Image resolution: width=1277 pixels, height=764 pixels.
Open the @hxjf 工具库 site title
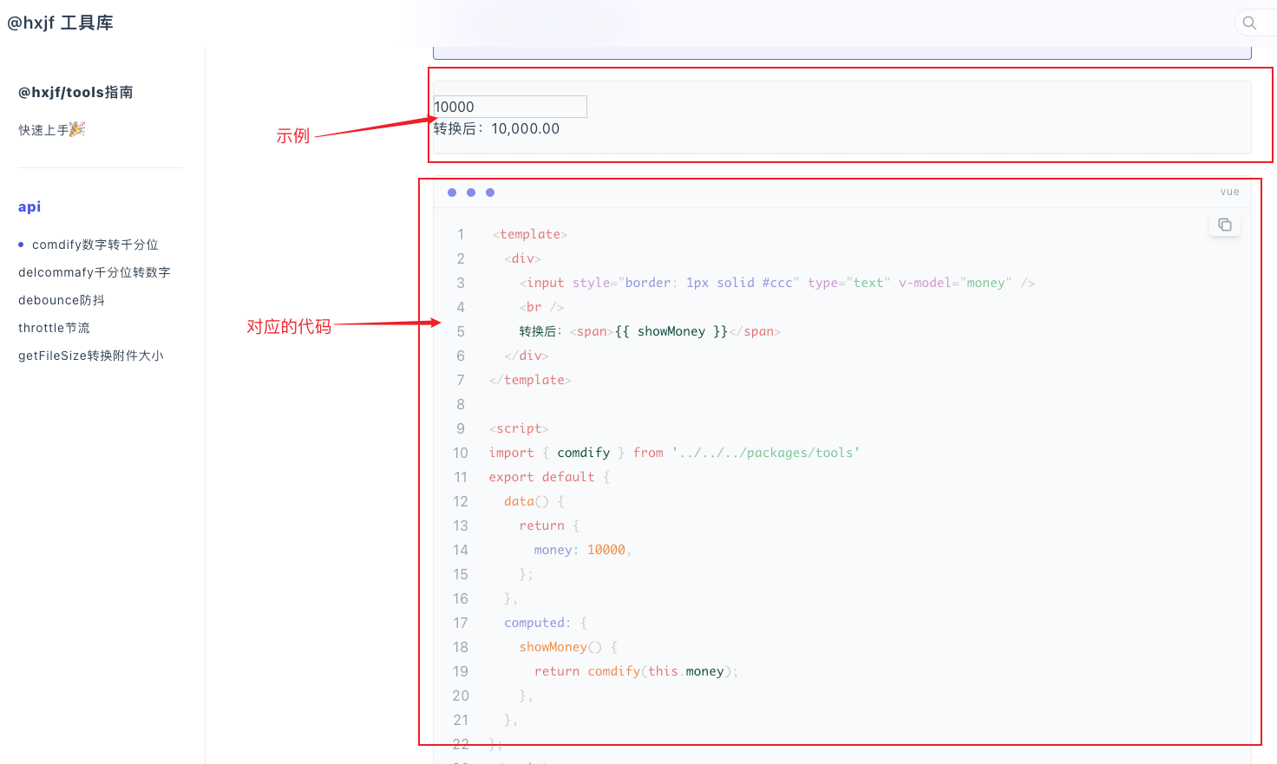tap(61, 23)
